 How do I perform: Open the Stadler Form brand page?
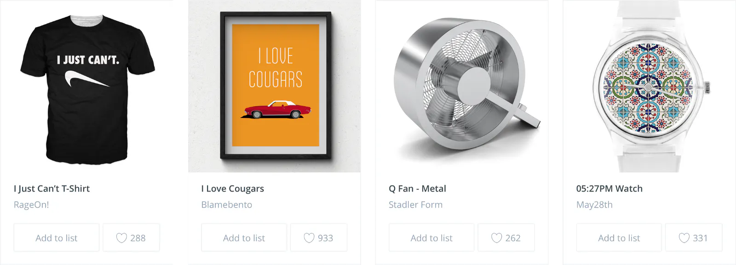[x=415, y=204]
